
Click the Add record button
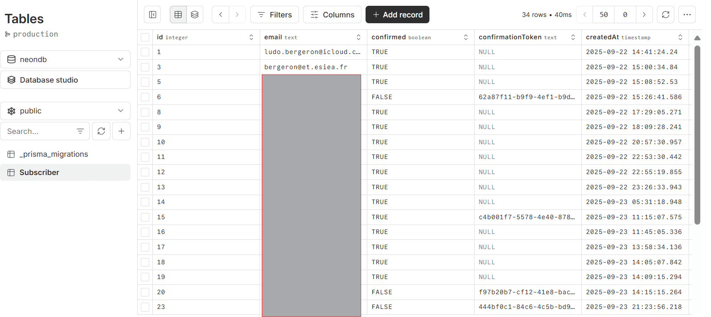pos(397,15)
